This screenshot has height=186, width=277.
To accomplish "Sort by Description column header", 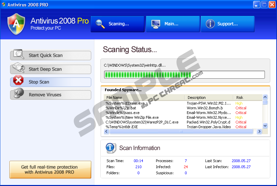I will [x=209, y=98].
